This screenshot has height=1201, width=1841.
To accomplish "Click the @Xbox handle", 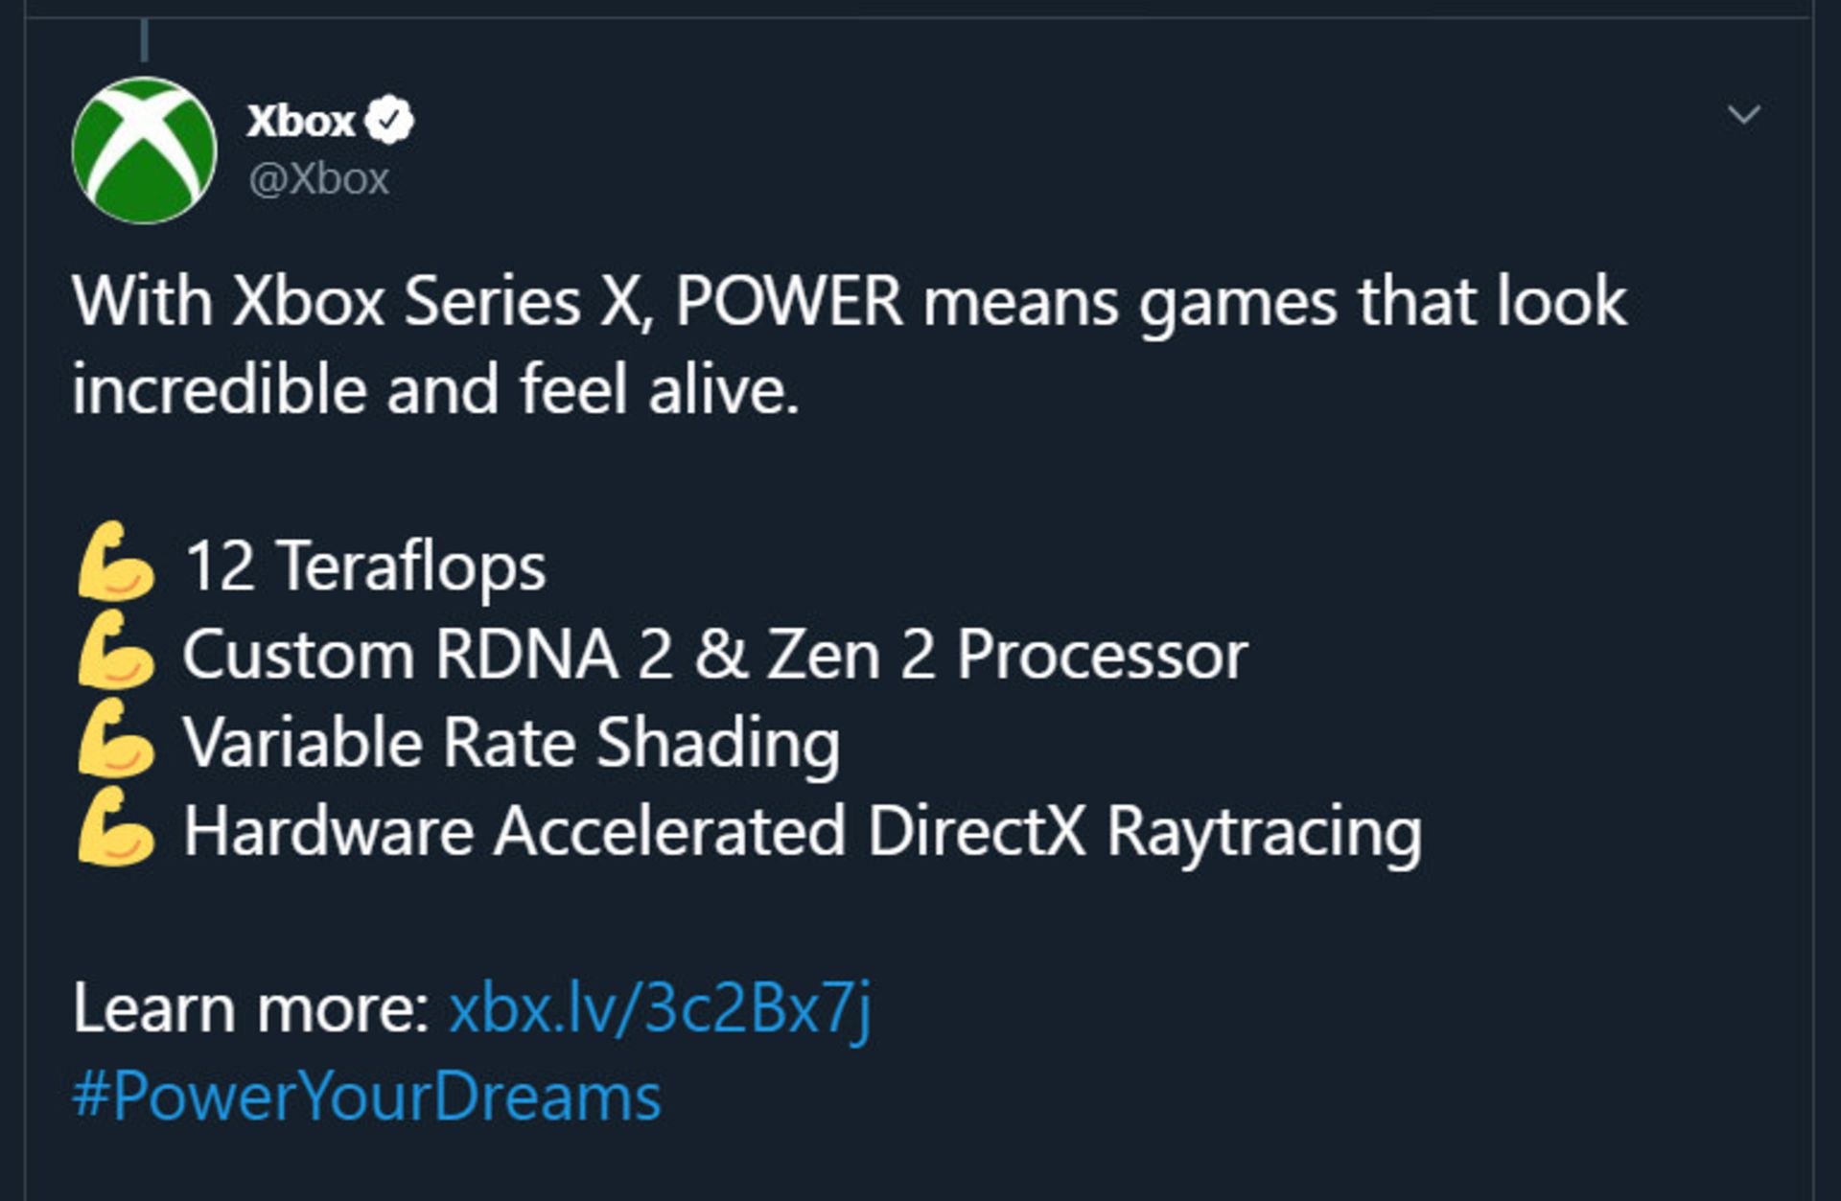I will coord(317,177).
